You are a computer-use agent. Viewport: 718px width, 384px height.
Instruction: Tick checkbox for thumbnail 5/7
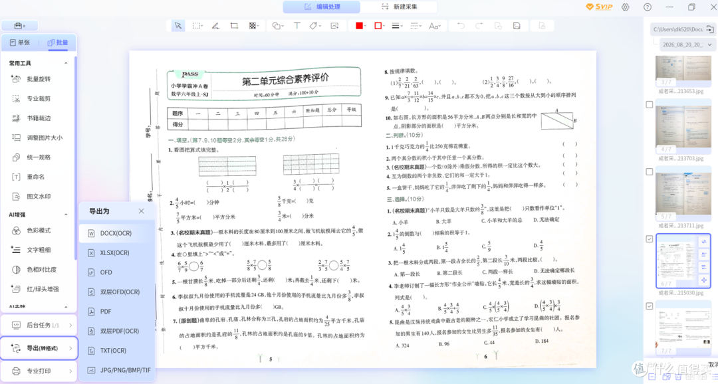[650, 171]
